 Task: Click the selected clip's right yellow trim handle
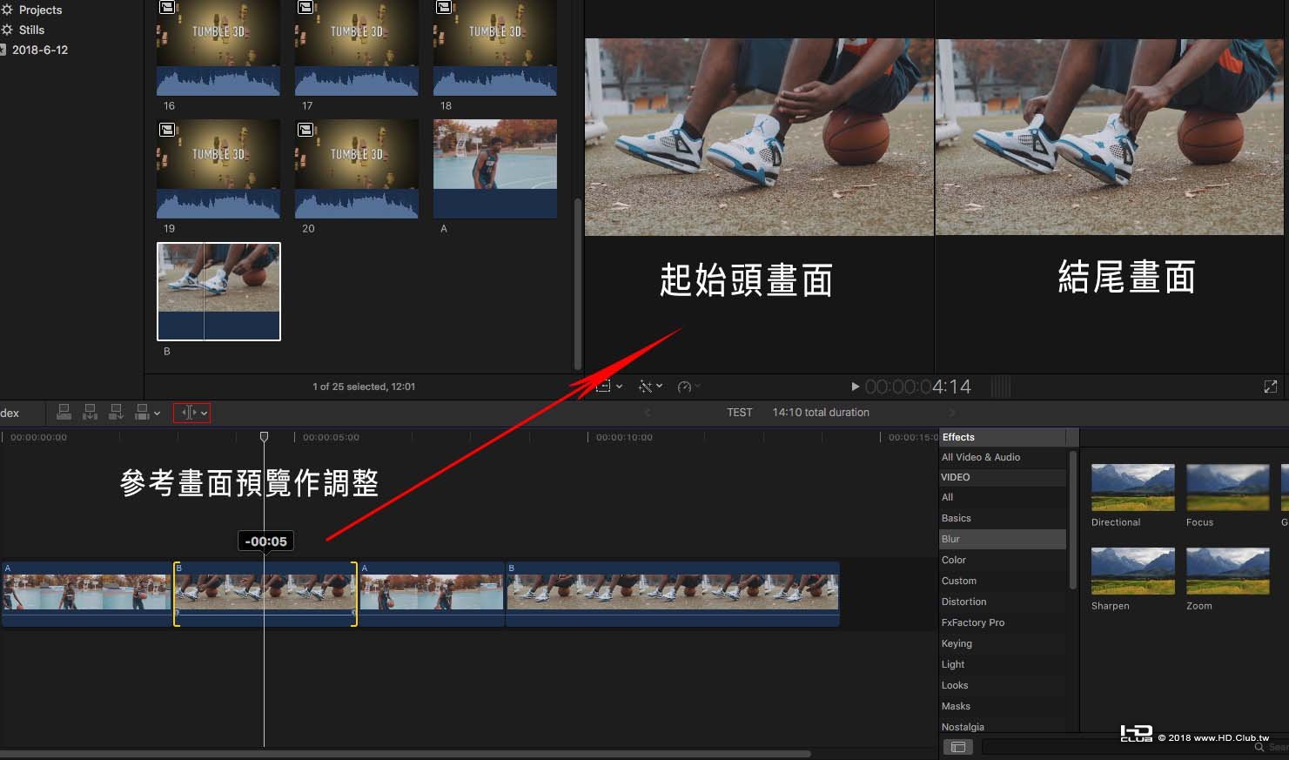(354, 594)
